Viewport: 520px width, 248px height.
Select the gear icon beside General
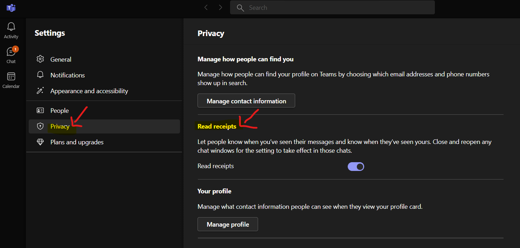tap(40, 59)
